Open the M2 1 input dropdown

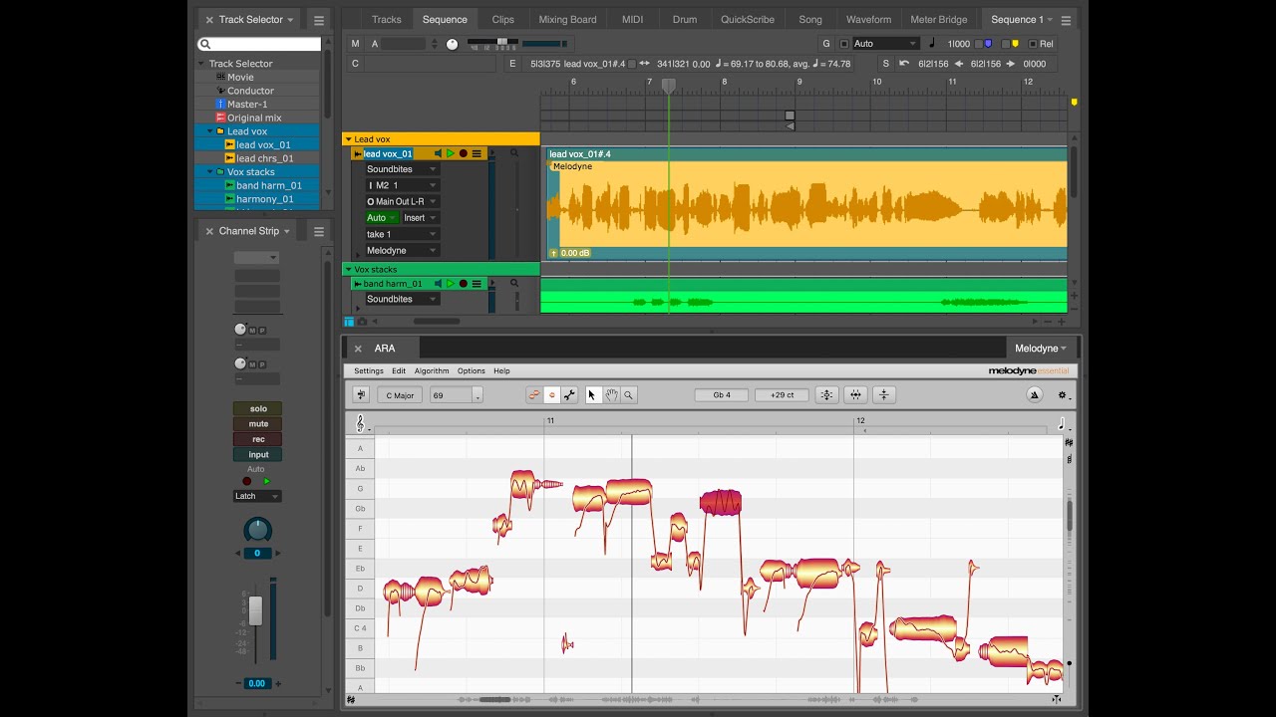point(401,185)
